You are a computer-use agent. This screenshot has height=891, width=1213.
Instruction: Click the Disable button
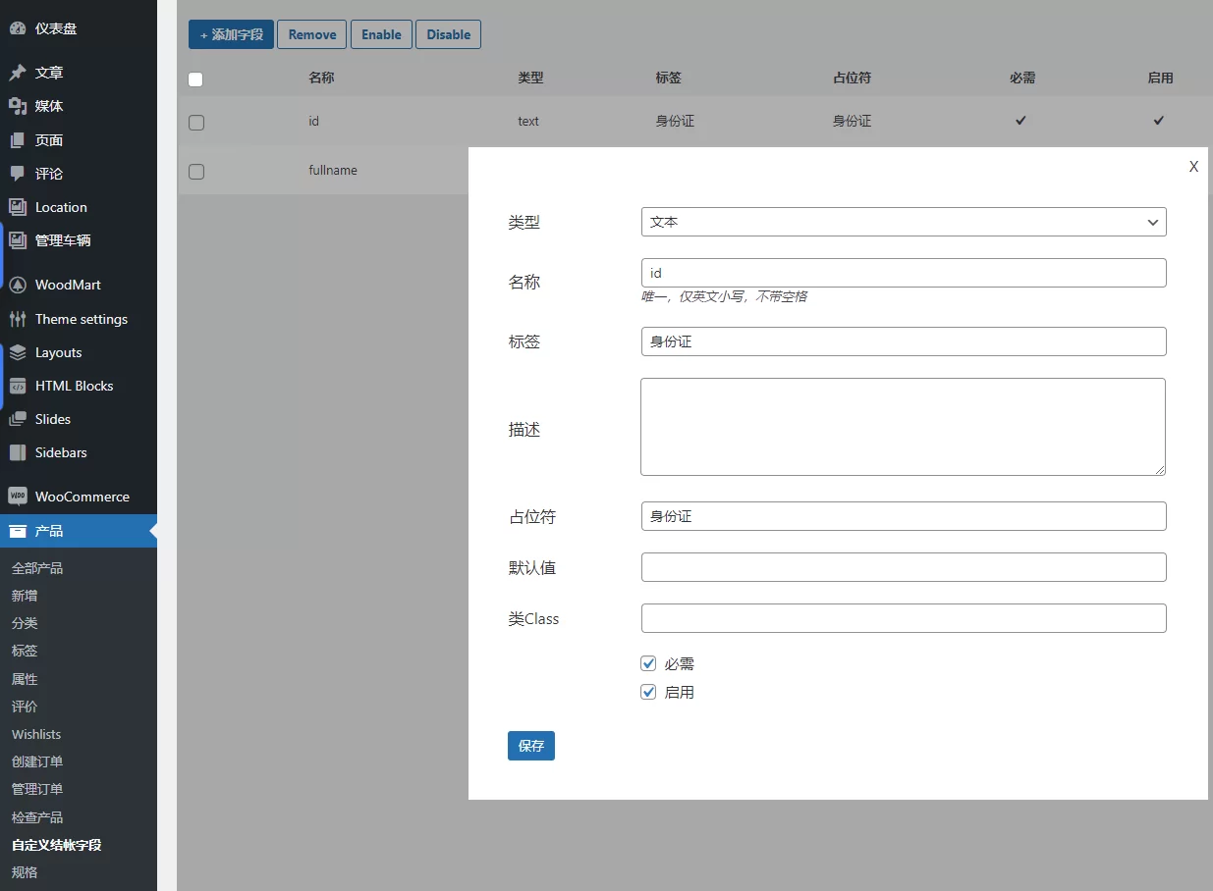pyautogui.click(x=448, y=34)
